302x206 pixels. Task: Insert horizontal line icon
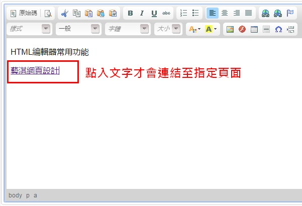click(266, 29)
